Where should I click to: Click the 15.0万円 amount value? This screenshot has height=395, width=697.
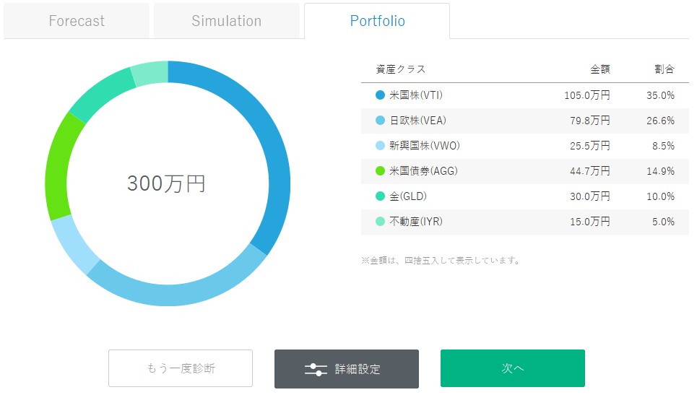coord(590,221)
